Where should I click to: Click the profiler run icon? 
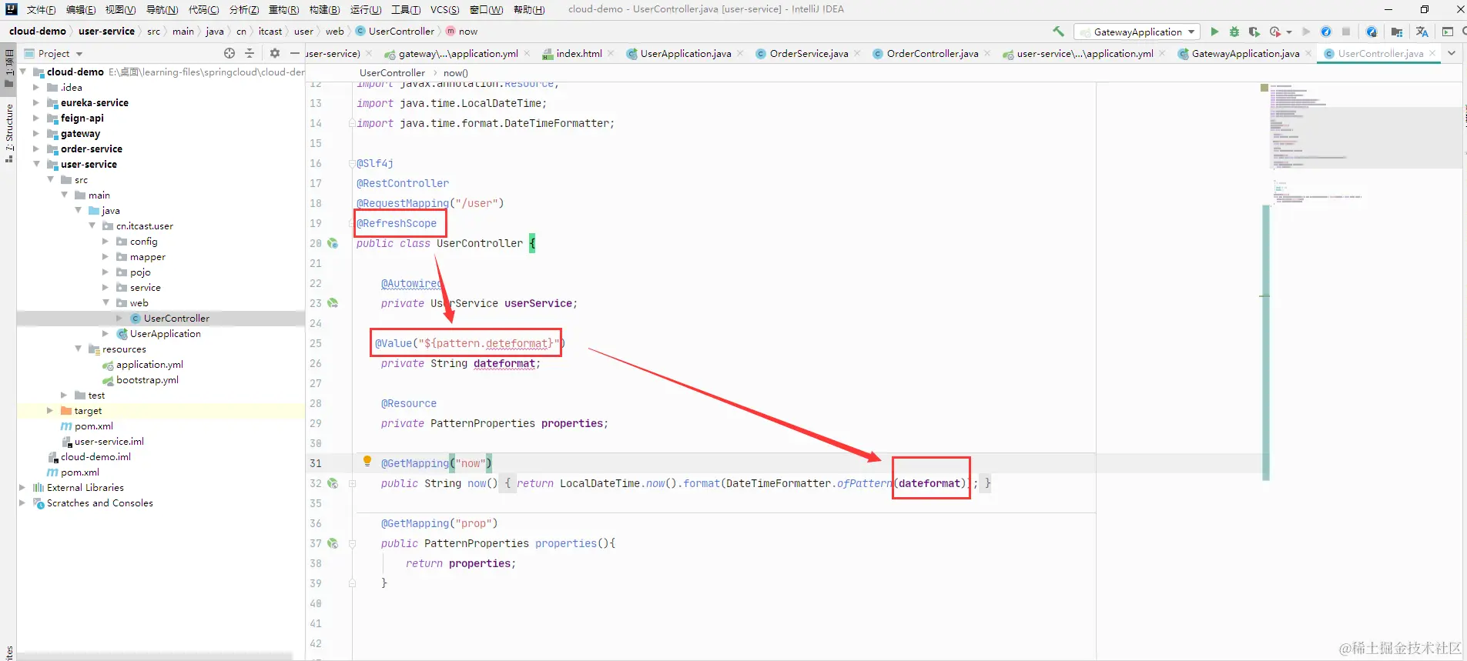pyautogui.click(x=1274, y=32)
